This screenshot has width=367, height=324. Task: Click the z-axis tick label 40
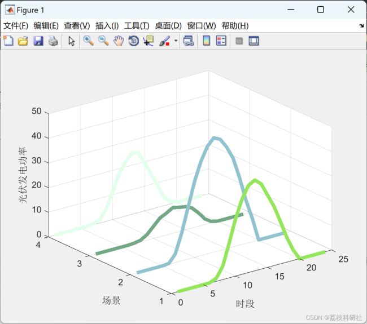point(37,136)
